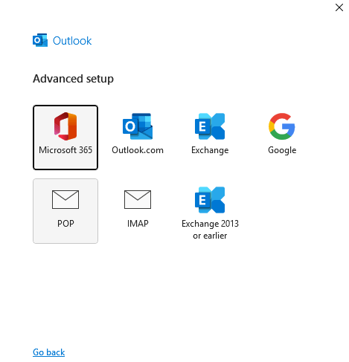Choose the IMAP account type
This screenshot has height=362, width=349.
coord(138,211)
